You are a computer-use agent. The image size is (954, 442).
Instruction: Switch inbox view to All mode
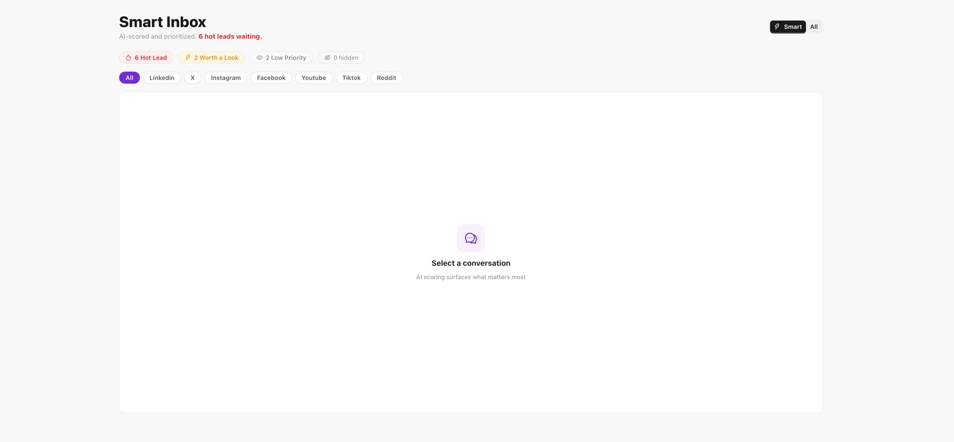pyautogui.click(x=814, y=27)
